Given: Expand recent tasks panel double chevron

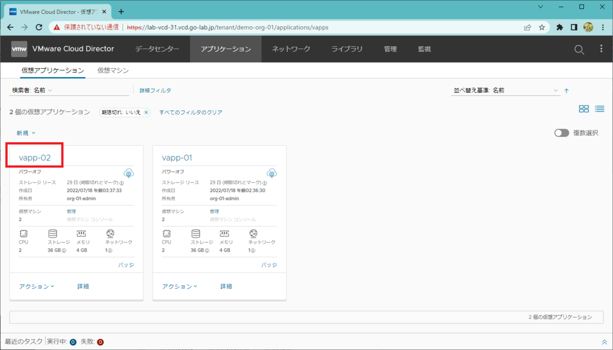Looking at the screenshot, I should pos(604,342).
